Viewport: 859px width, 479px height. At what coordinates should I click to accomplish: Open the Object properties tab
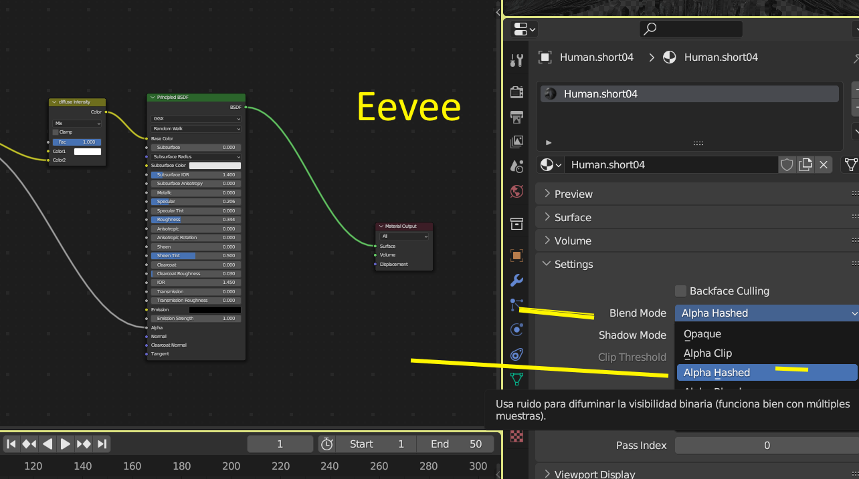pyautogui.click(x=516, y=255)
